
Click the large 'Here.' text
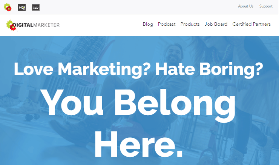(138, 144)
